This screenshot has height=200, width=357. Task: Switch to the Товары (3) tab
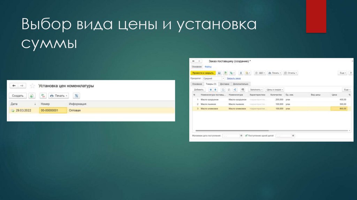[x=211, y=84]
